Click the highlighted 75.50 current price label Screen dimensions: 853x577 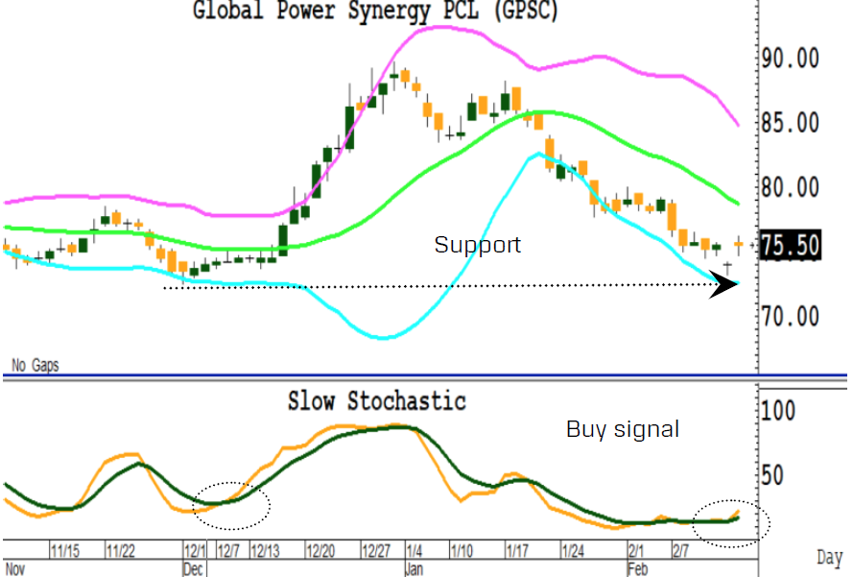791,246
